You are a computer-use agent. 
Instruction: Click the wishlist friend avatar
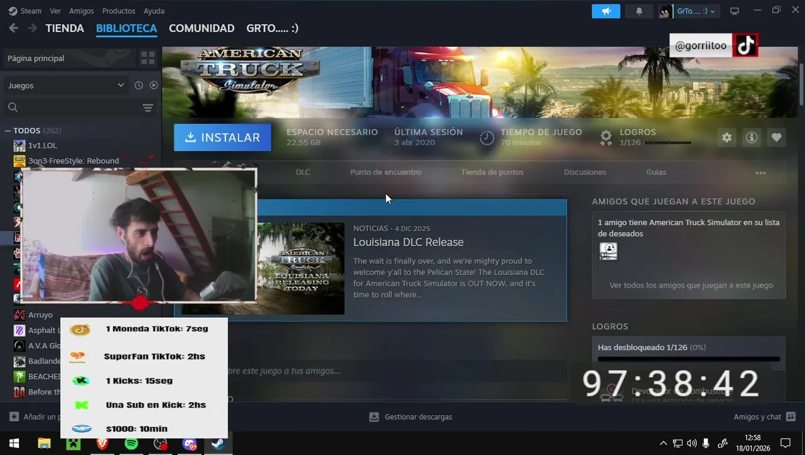pos(609,251)
